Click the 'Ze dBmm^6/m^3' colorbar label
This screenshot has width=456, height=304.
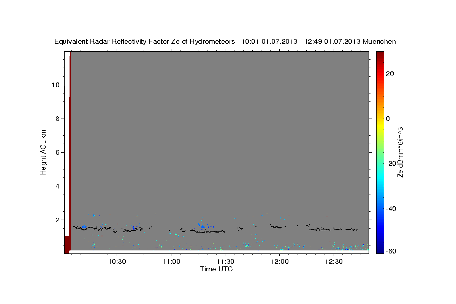click(400, 152)
